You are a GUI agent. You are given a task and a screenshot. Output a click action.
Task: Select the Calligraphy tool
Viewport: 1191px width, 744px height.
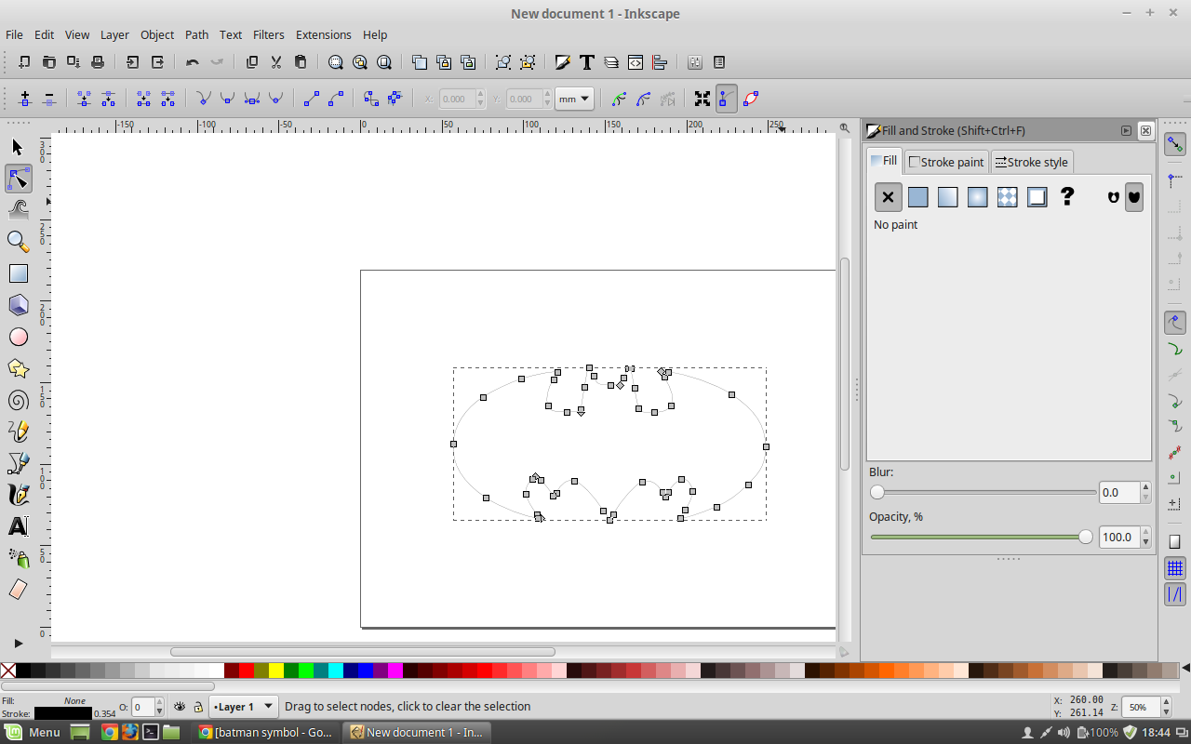[x=18, y=495]
